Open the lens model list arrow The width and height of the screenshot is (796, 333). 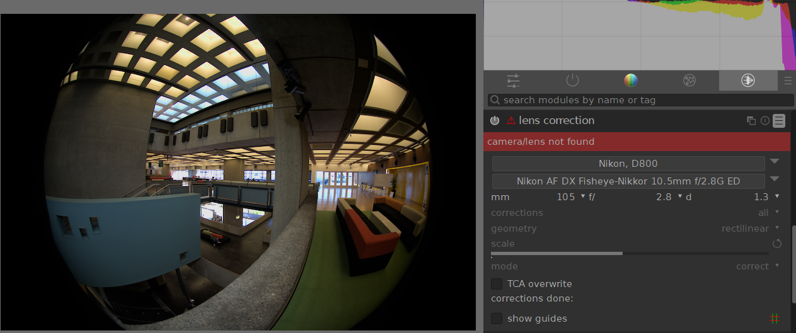click(x=775, y=179)
